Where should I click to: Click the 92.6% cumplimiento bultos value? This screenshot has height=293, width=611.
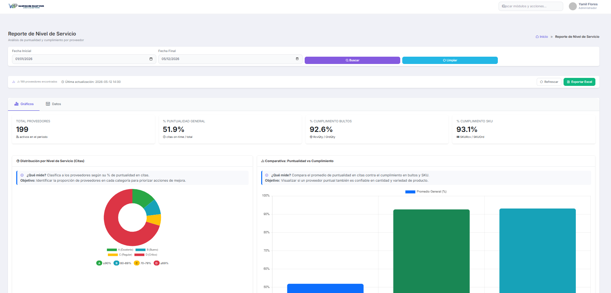pos(321,129)
